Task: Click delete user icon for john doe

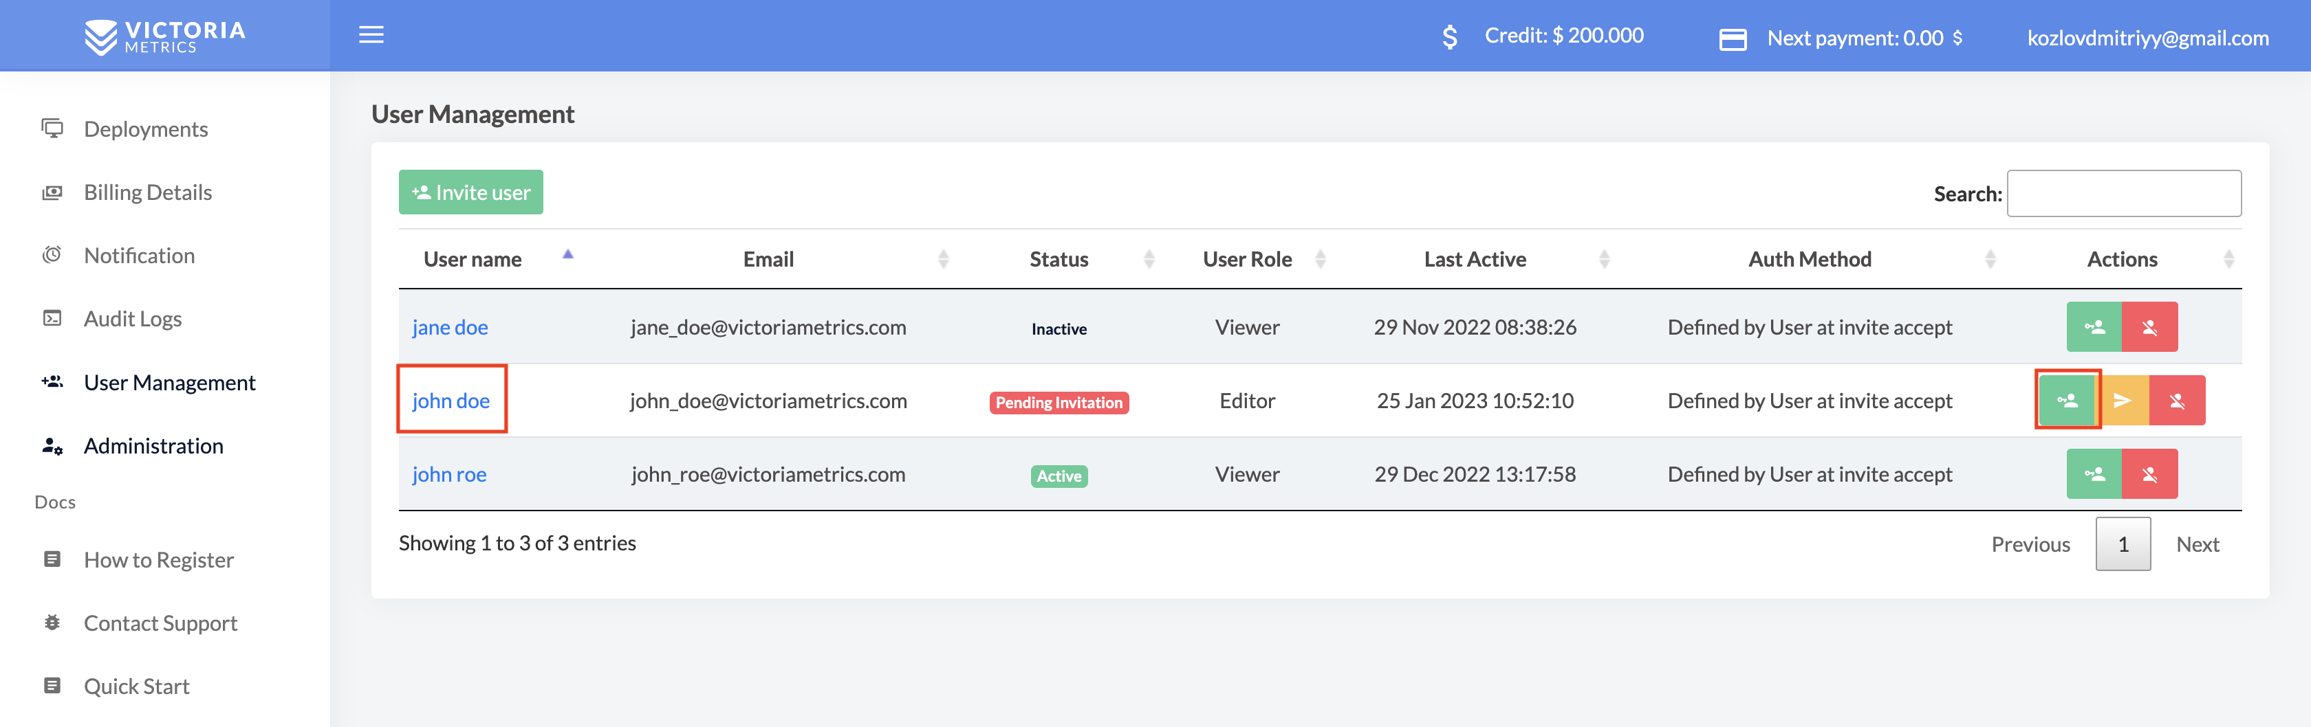Action: [2178, 401]
